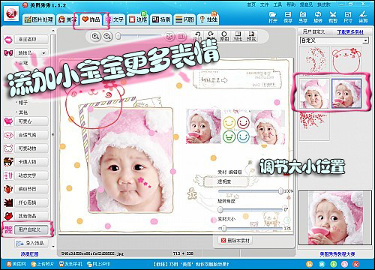Open the 首页 menu item
The width and height of the screenshot is (375, 270).
tap(251, 4)
